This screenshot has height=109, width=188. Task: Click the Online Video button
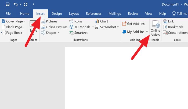156,28
